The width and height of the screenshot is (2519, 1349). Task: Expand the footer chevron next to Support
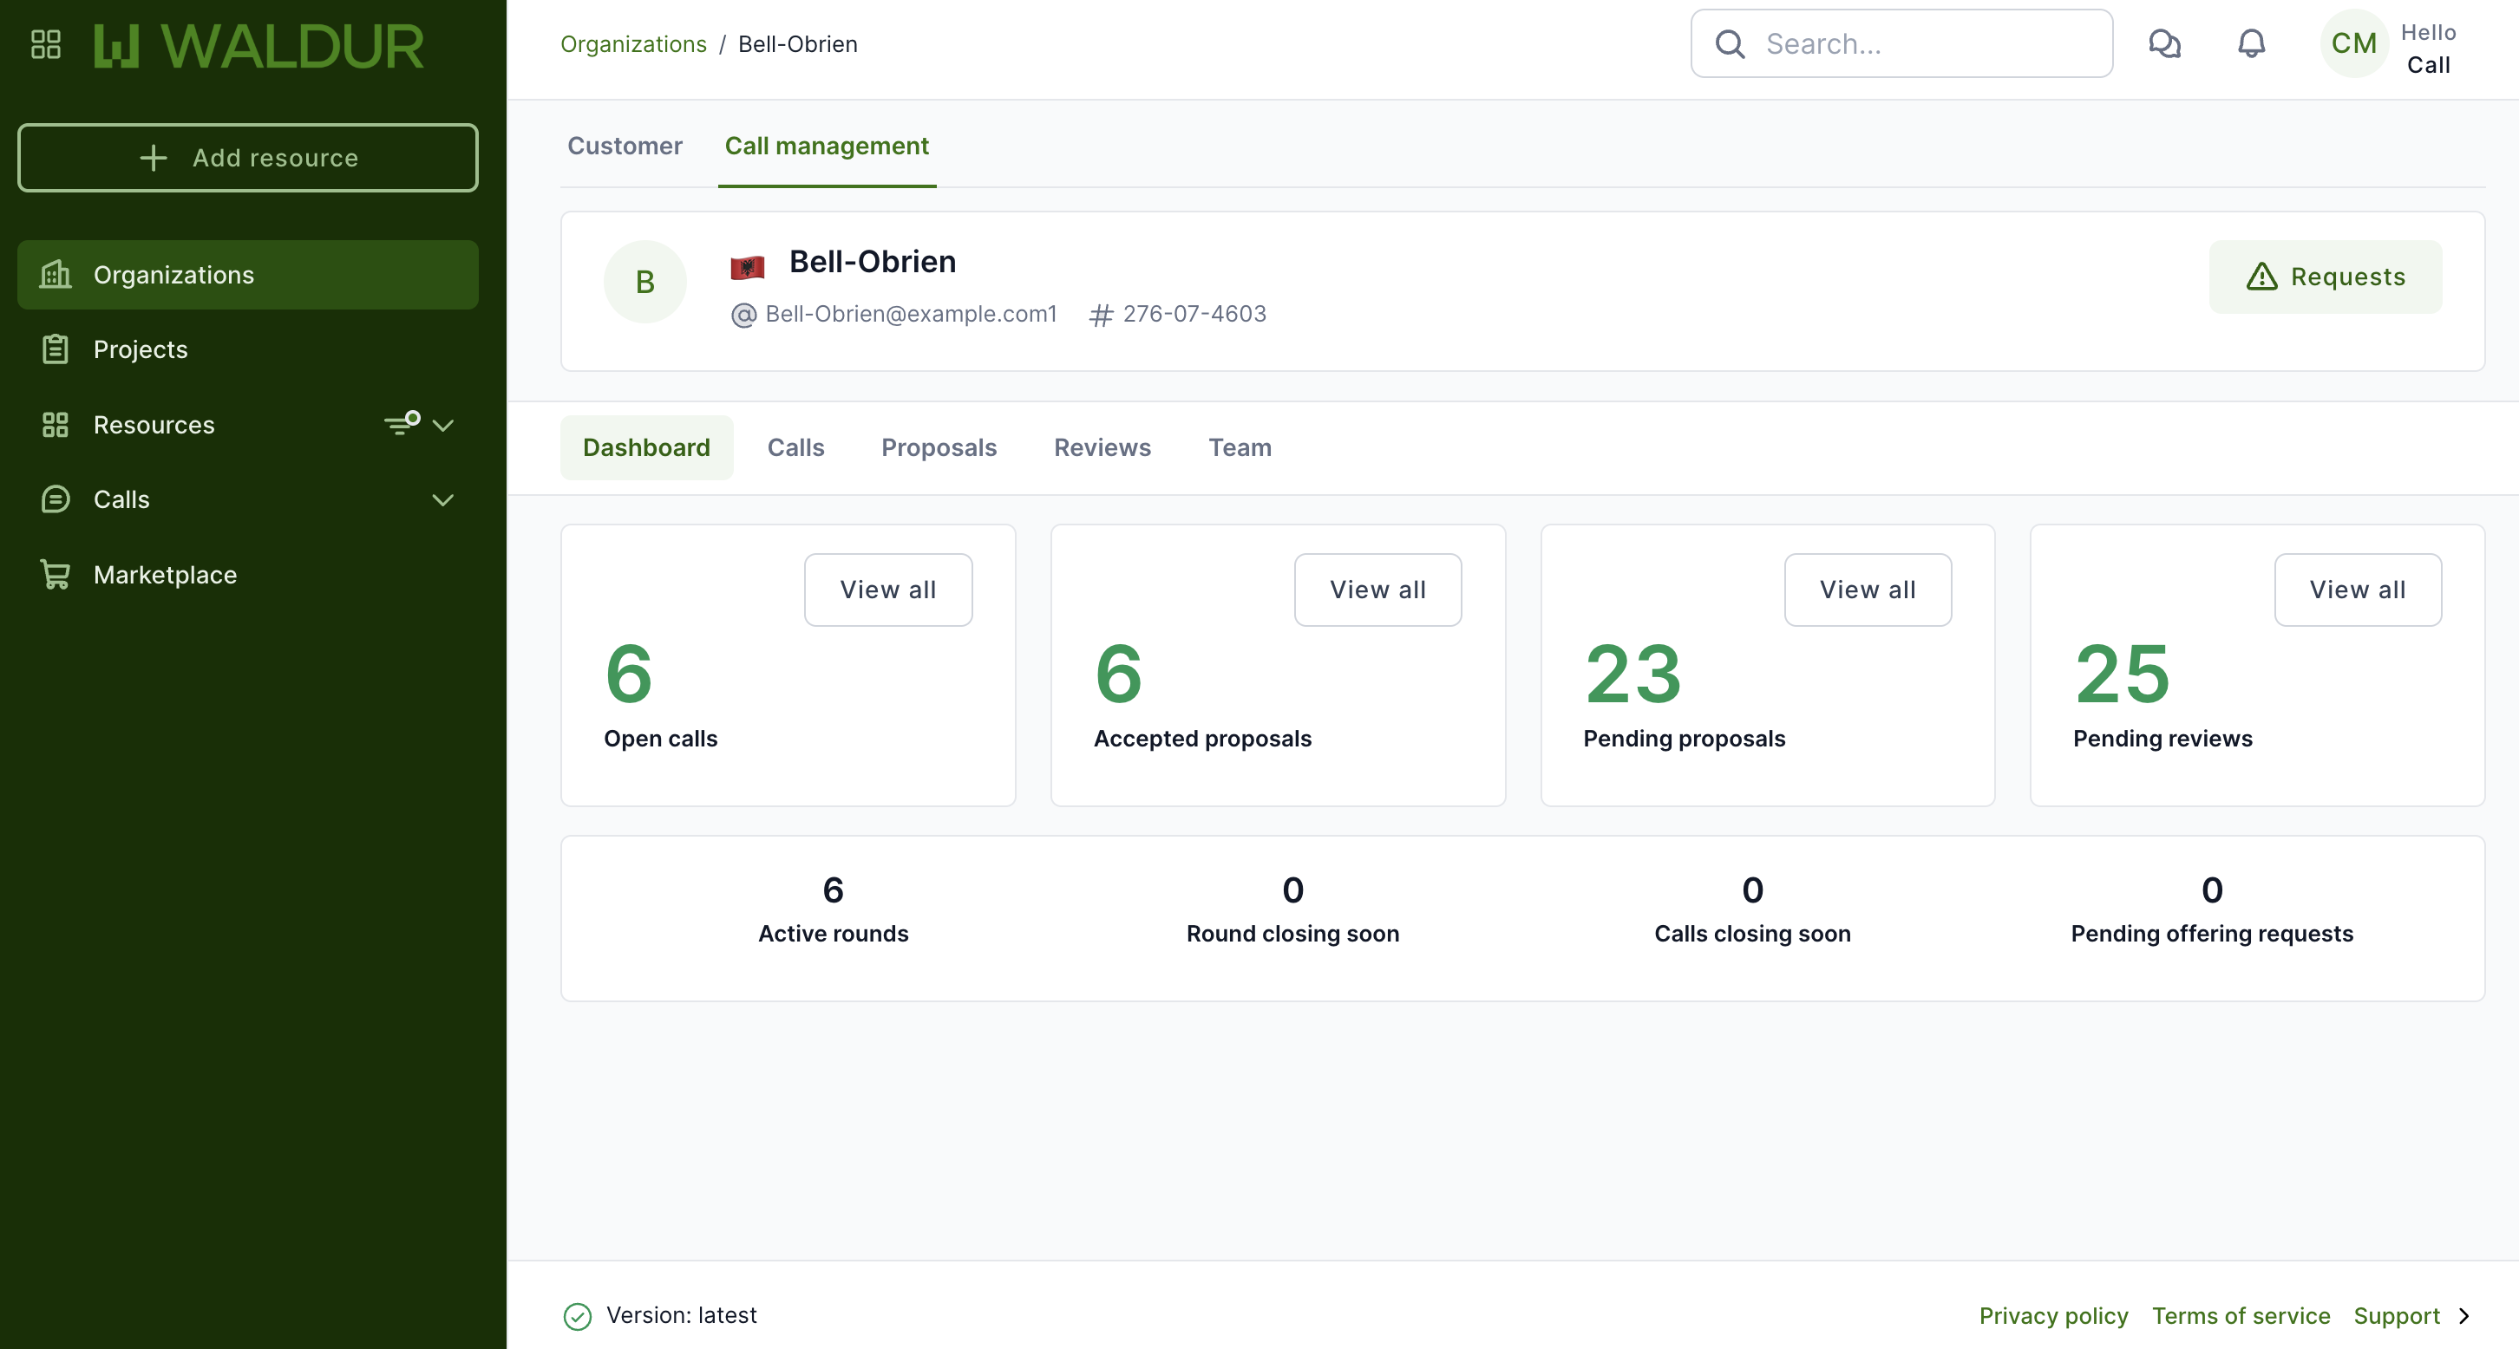[x=2464, y=1316]
